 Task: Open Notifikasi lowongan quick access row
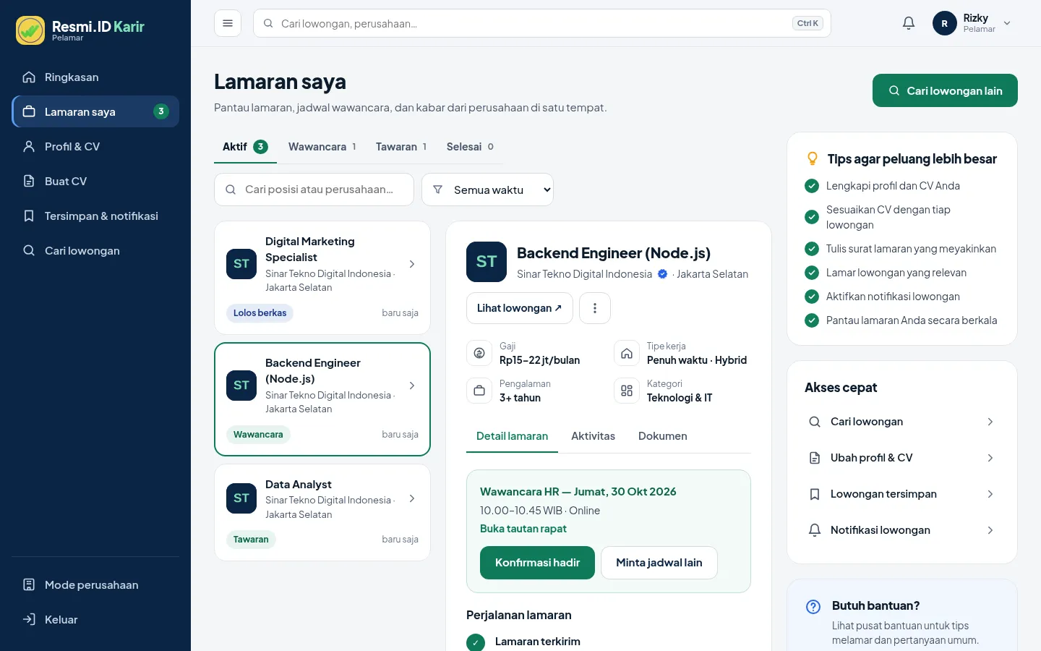[901, 530]
